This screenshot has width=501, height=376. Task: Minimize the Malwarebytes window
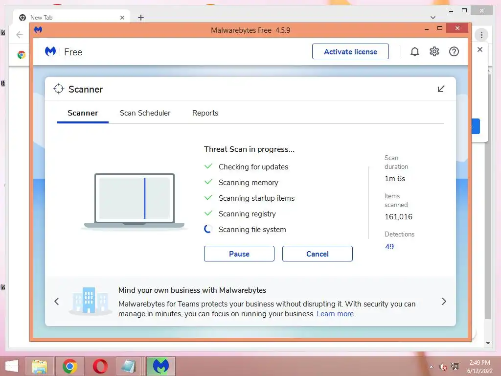click(426, 29)
